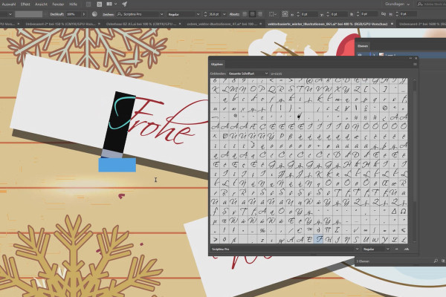
Task: Expand the Deckkraft opacity slider arrow
Action: [x=84, y=14]
